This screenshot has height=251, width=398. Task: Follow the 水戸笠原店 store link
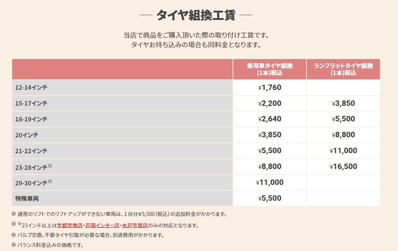pyautogui.click(x=135, y=225)
